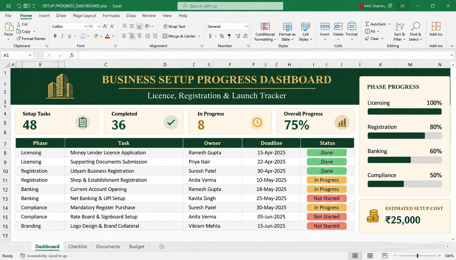This screenshot has width=456, height=260.
Task: Toggle Bold formatting
Action: coord(55,36)
